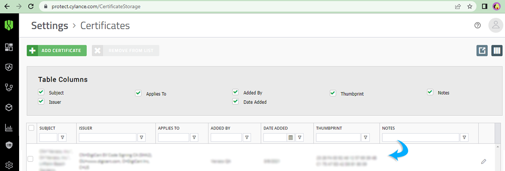Uncheck the Applies To column checkbox
Image resolution: width=505 pixels, height=171 pixels.
(138, 93)
